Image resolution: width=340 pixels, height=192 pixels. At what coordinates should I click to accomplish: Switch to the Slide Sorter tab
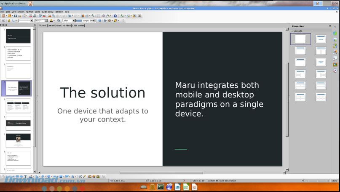(78, 26)
